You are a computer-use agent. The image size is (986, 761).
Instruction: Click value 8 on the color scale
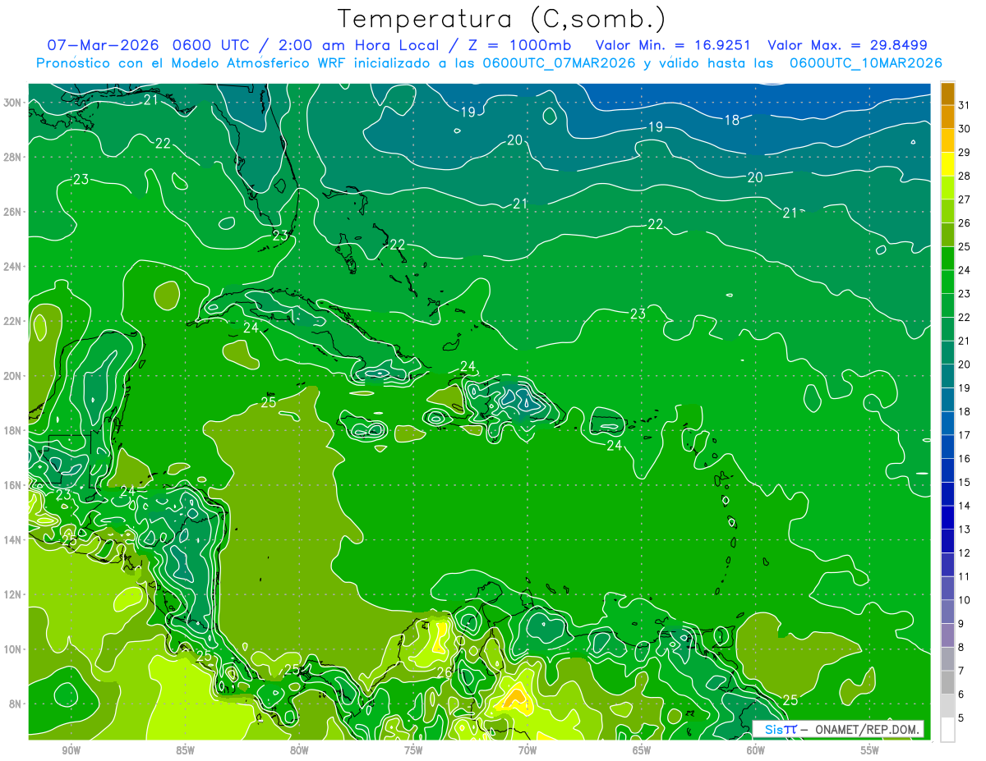tap(961, 648)
